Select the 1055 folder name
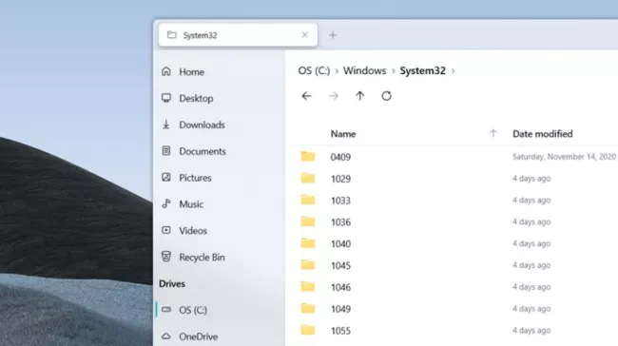This screenshot has width=618, height=346. point(340,331)
